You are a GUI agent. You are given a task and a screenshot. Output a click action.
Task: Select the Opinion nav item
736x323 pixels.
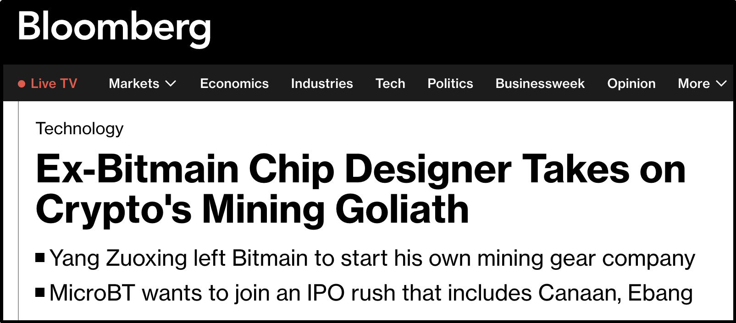point(631,83)
